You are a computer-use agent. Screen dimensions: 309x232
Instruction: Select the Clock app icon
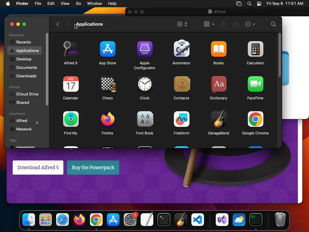click(x=145, y=84)
